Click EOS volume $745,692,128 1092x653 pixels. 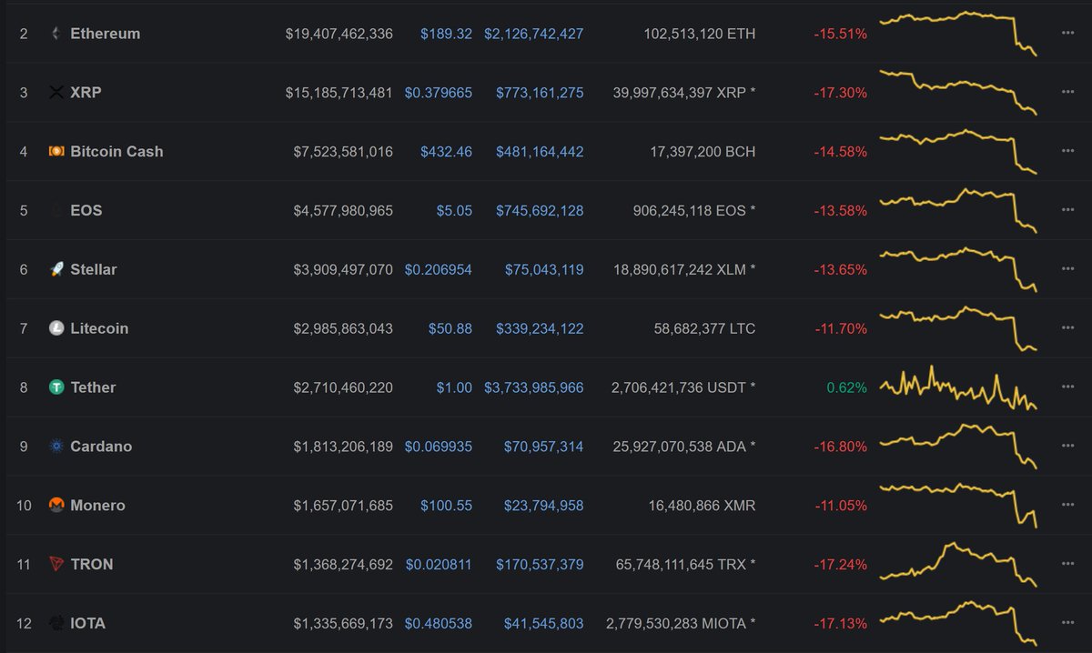point(540,210)
